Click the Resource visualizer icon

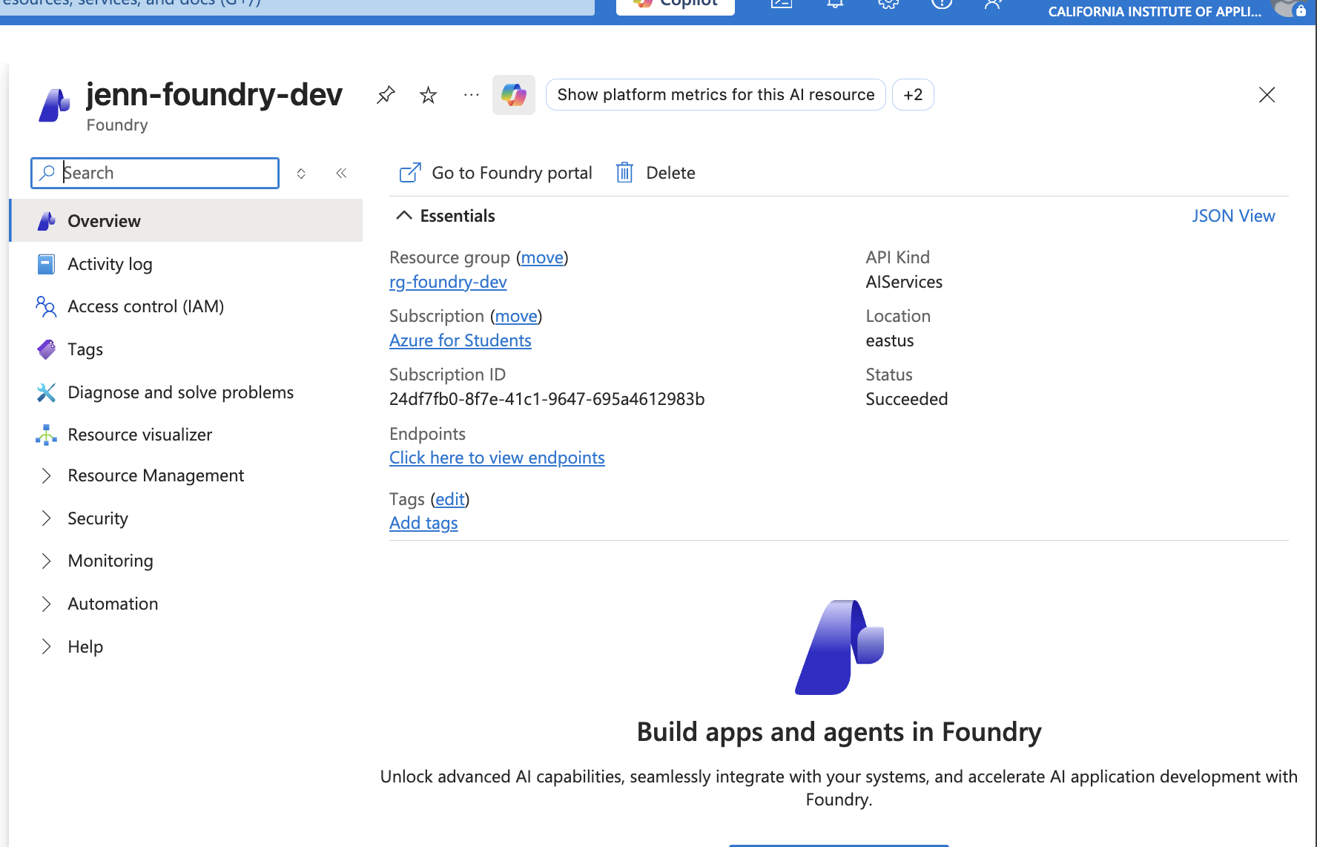tap(46, 435)
